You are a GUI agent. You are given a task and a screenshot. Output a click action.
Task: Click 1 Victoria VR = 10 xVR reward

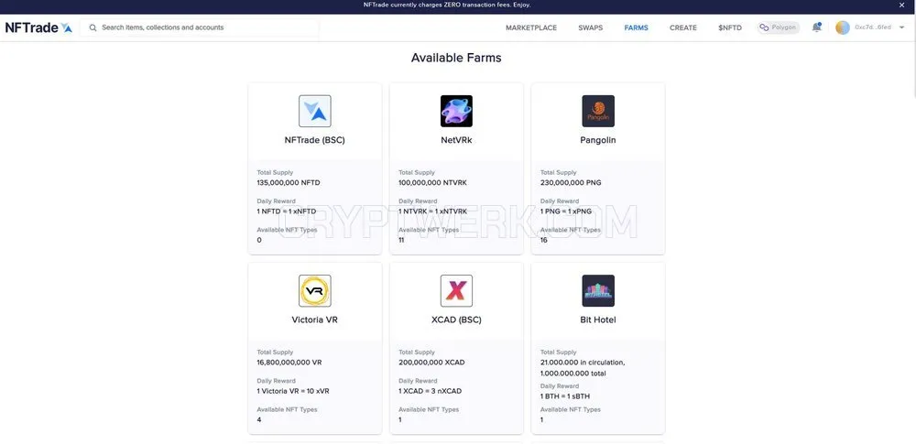(293, 392)
